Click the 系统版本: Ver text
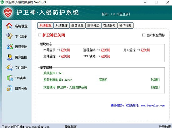The image size is (172, 128). point(53,73)
